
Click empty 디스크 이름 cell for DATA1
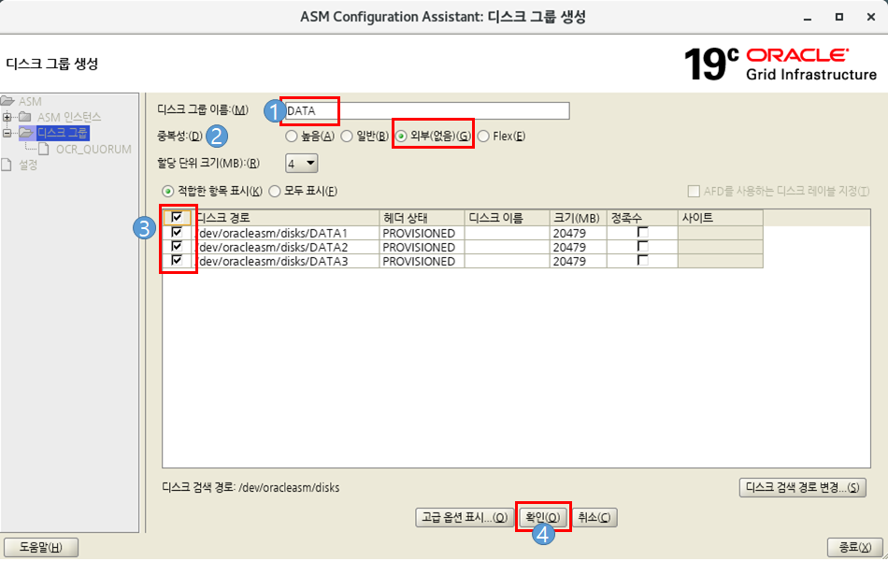click(507, 233)
